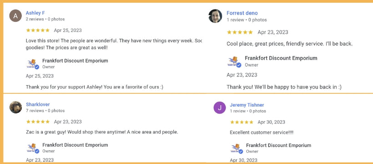
Task: Click five-star rating on Ashley F's review
Action: pyautogui.click(x=38, y=30)
